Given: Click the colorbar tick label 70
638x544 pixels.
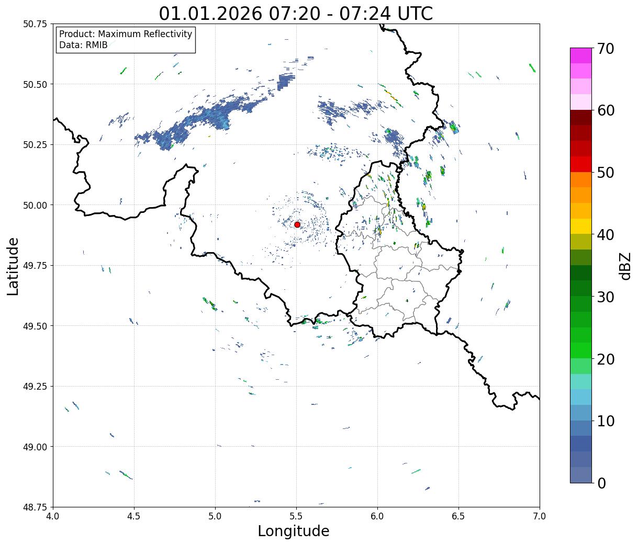Looking at the screenshot, I should coord(606,49).
